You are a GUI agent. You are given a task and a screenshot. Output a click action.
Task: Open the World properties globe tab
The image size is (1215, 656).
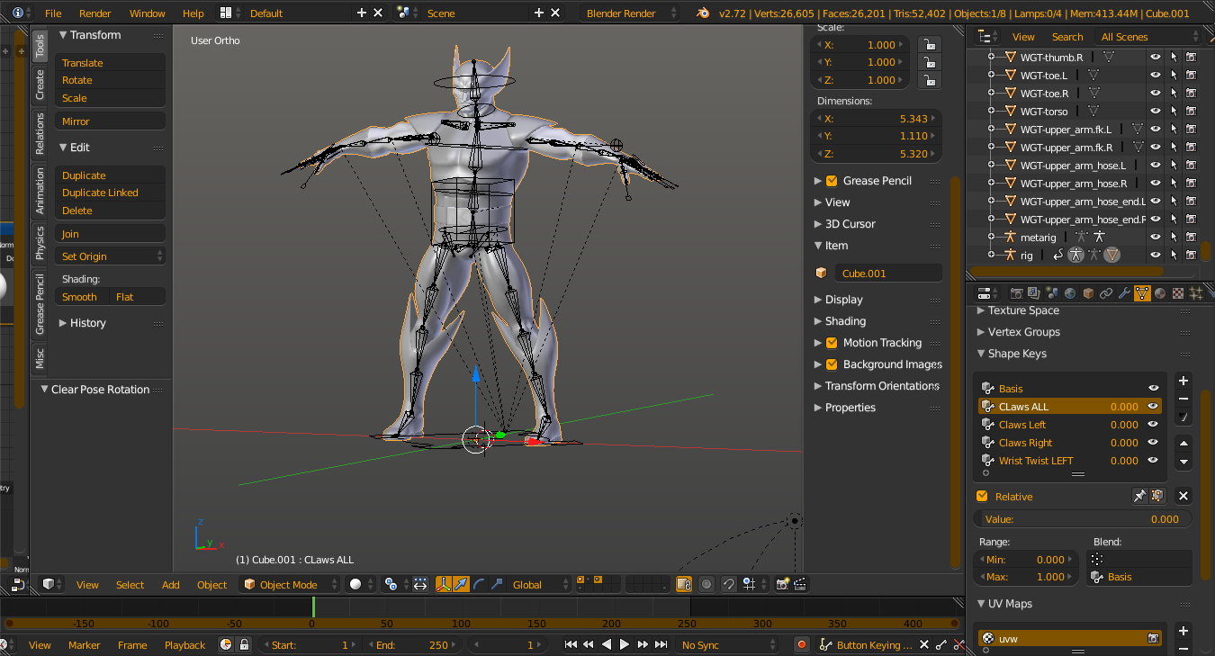[1070, 293]
